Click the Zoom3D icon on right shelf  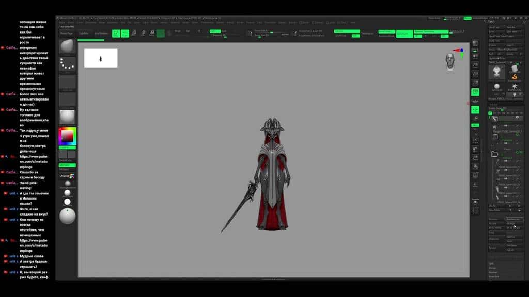475,158
